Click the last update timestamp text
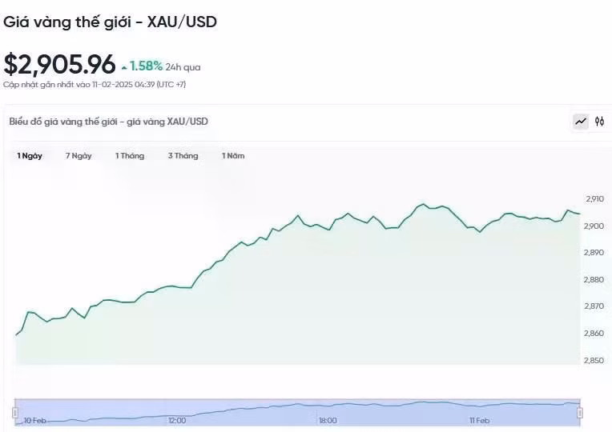The width and height of the screenshot is (612, 432). tap(95, 84)
